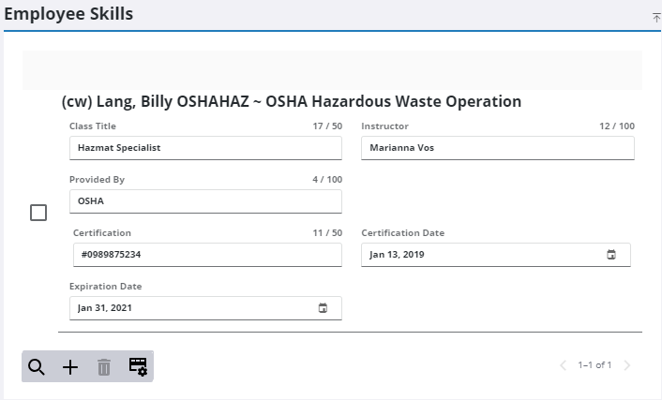The image size is (662, 400).
Task: Click the Certification Date field Jan 13, 2019
Action: click(496, 255)
